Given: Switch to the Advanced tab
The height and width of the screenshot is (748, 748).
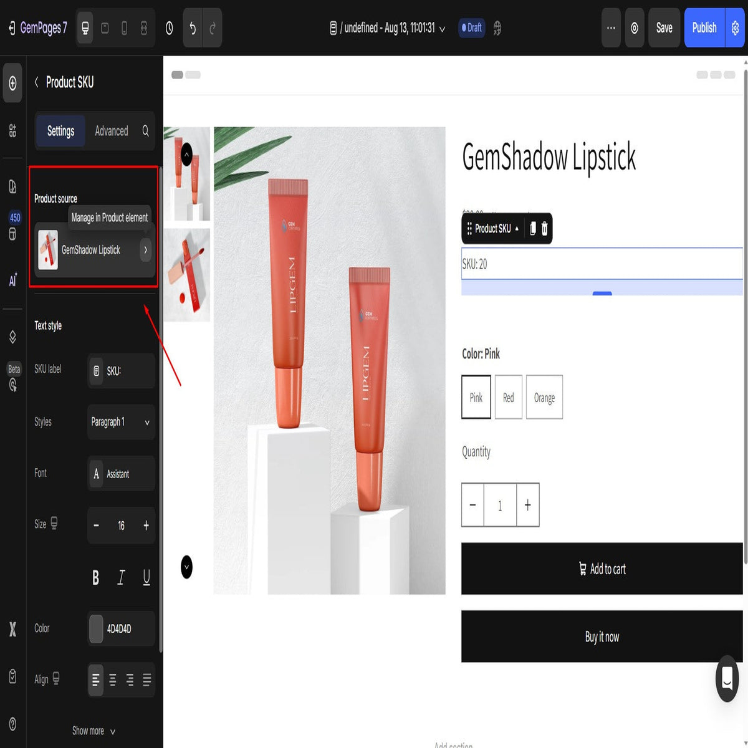Looking at the screenshot, I should 112,131.
